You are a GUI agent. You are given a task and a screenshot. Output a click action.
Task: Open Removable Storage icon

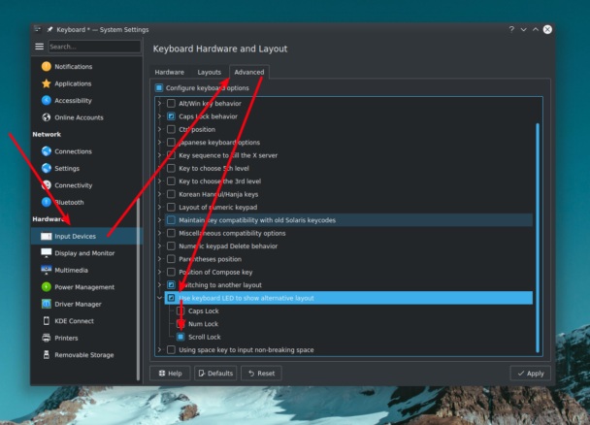click(47, 355)
